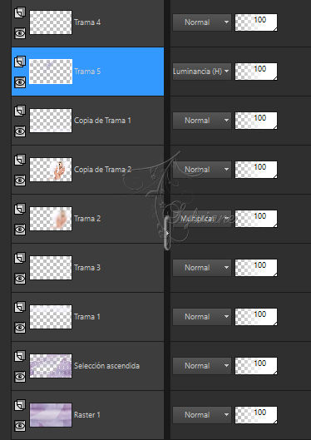
Task: Select the Trama 1 layer name
Action: click(87, 317)
